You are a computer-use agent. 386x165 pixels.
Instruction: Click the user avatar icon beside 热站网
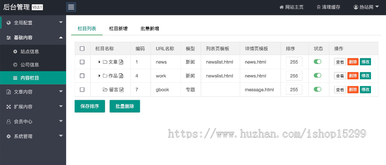356,7
